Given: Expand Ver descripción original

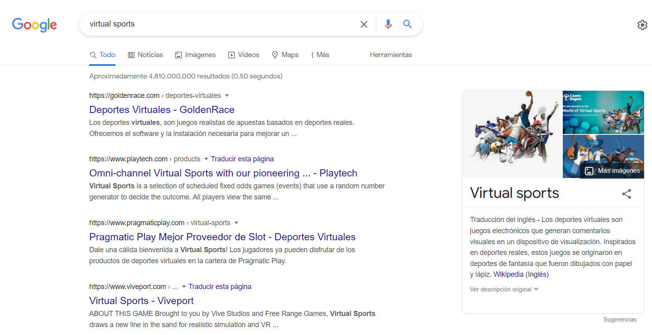Looking at the screenshot, I should (x=504, y=289).
